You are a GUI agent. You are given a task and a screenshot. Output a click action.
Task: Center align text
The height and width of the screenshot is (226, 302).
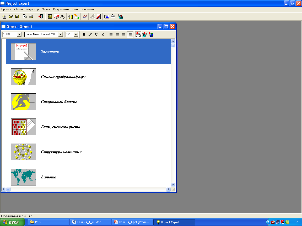pos(117,35)
